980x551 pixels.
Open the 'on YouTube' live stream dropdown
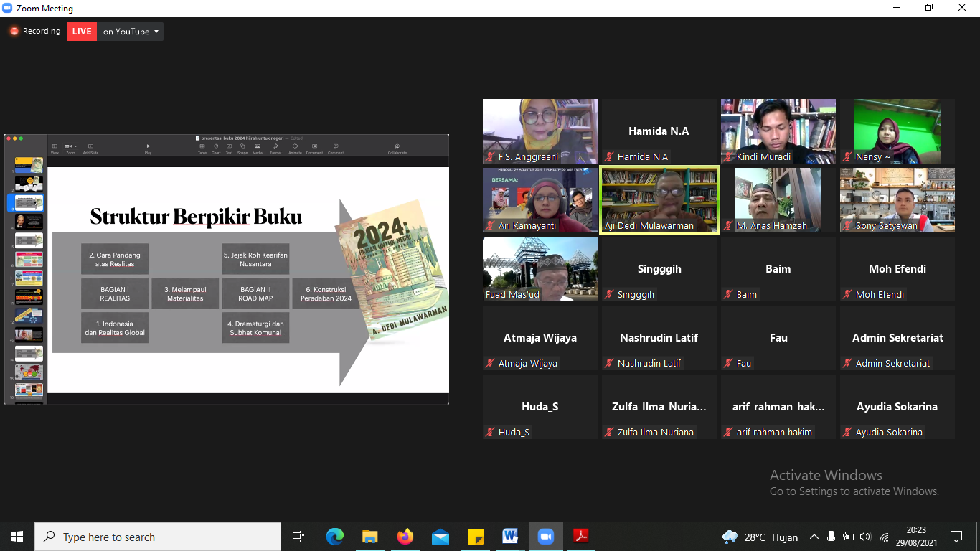tap(131, 32)
